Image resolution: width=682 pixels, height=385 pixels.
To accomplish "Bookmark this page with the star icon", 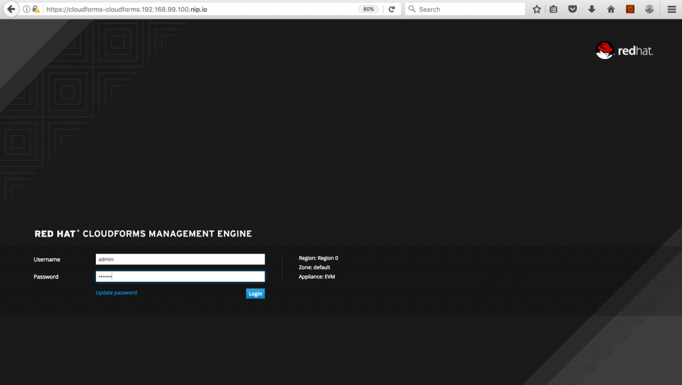I will pos(537,9).
